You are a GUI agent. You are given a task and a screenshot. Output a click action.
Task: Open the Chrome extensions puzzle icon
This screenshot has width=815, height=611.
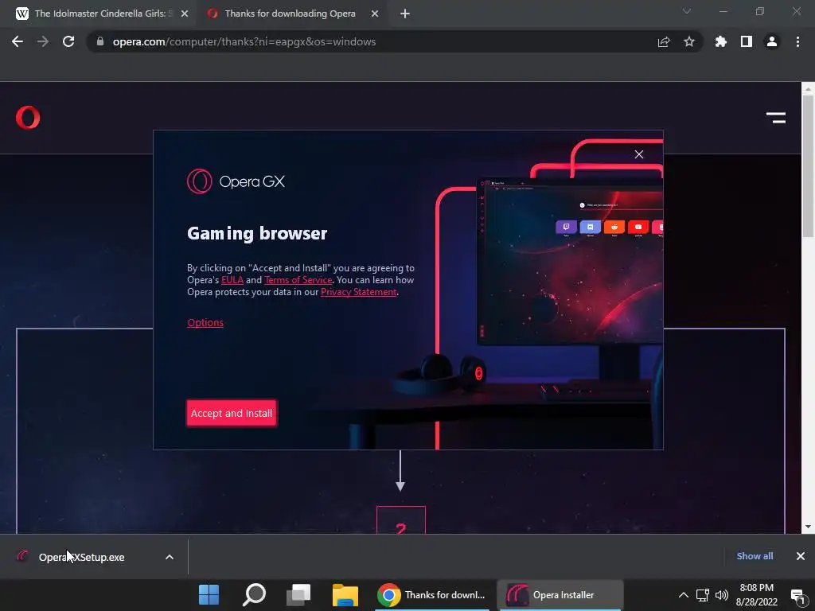click(x=720, y=41)
